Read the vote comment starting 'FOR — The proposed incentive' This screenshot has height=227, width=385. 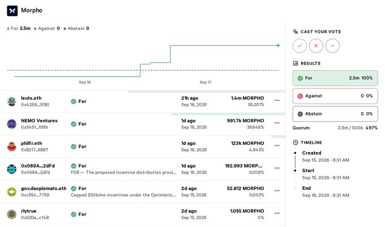123,172
